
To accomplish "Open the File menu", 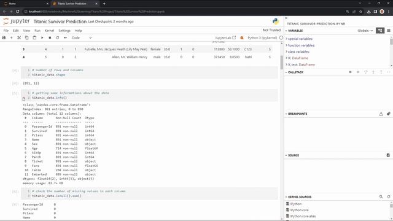I will [x=6, y=31].
